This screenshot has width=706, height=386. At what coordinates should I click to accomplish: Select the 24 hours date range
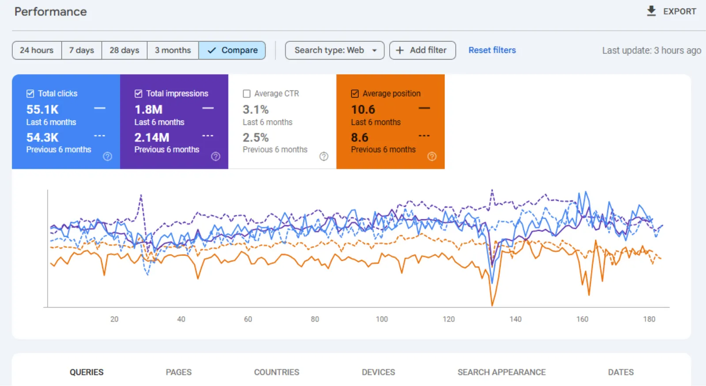tap(37, 50)
